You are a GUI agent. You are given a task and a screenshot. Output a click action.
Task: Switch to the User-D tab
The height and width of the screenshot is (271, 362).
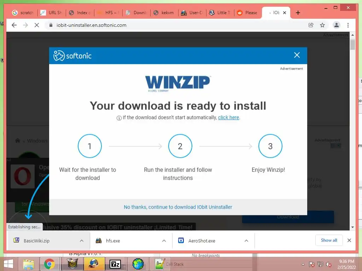192,13
